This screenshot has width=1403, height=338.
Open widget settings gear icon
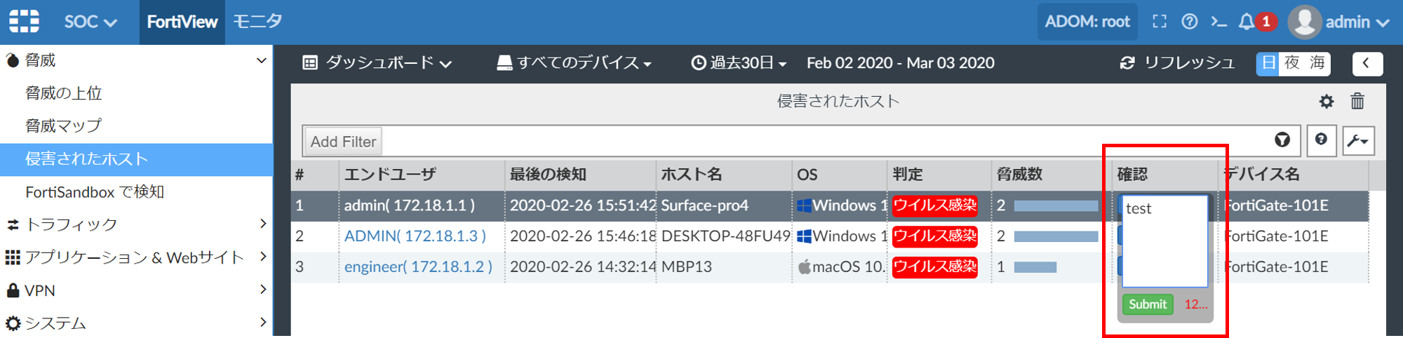point(1326,102)
